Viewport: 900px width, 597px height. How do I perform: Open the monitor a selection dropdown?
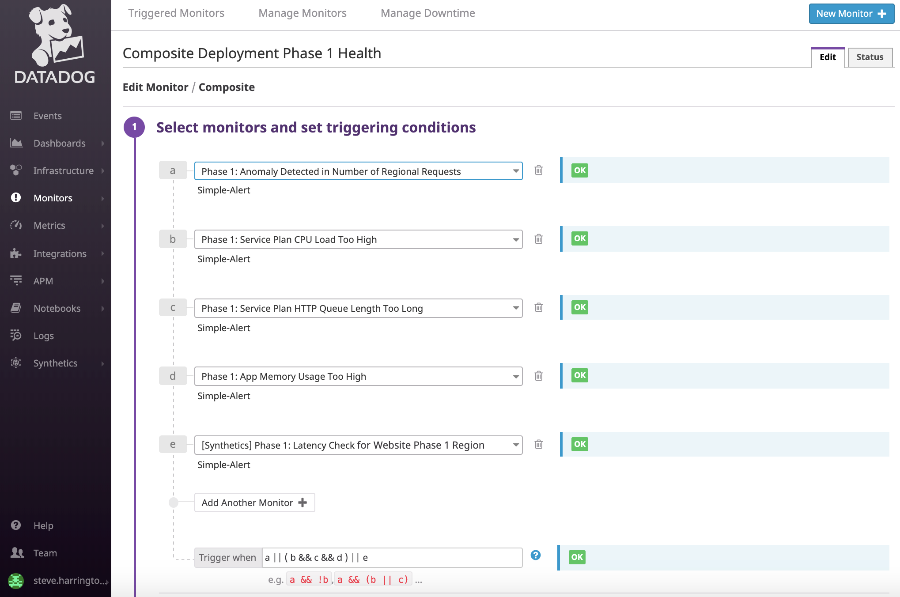515,171
